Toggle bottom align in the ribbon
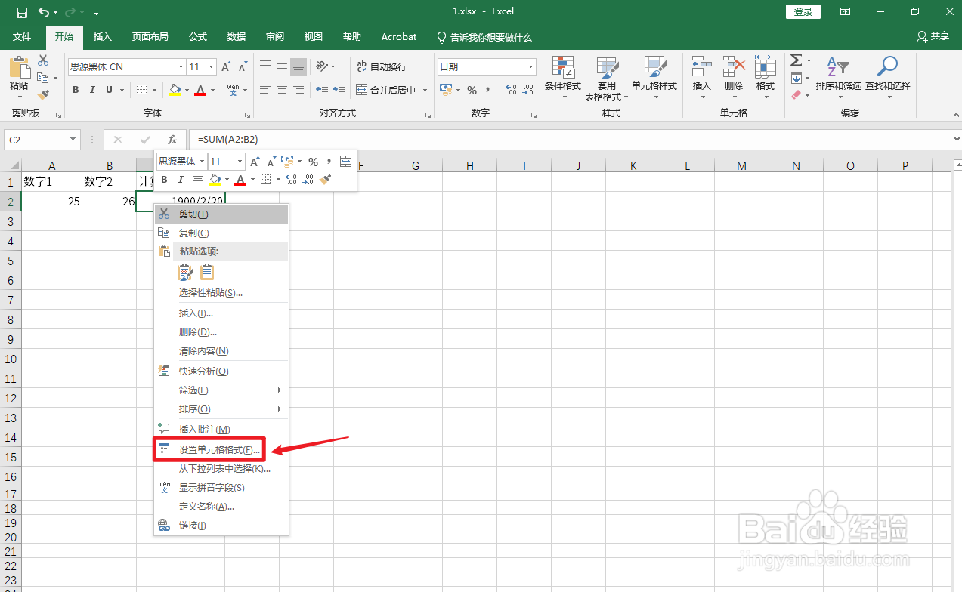 click(x=298, y=66)
